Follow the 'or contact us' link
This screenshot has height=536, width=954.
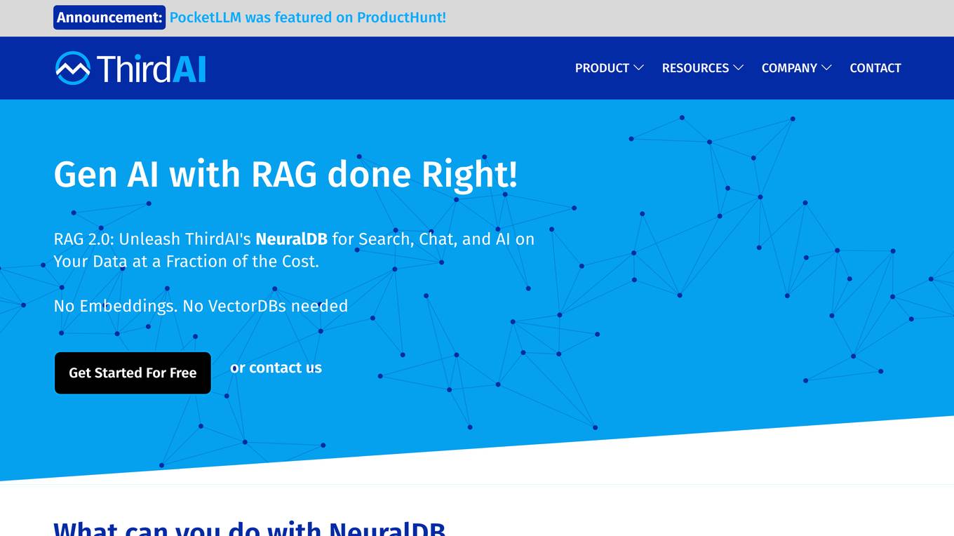tap(276, 368)
